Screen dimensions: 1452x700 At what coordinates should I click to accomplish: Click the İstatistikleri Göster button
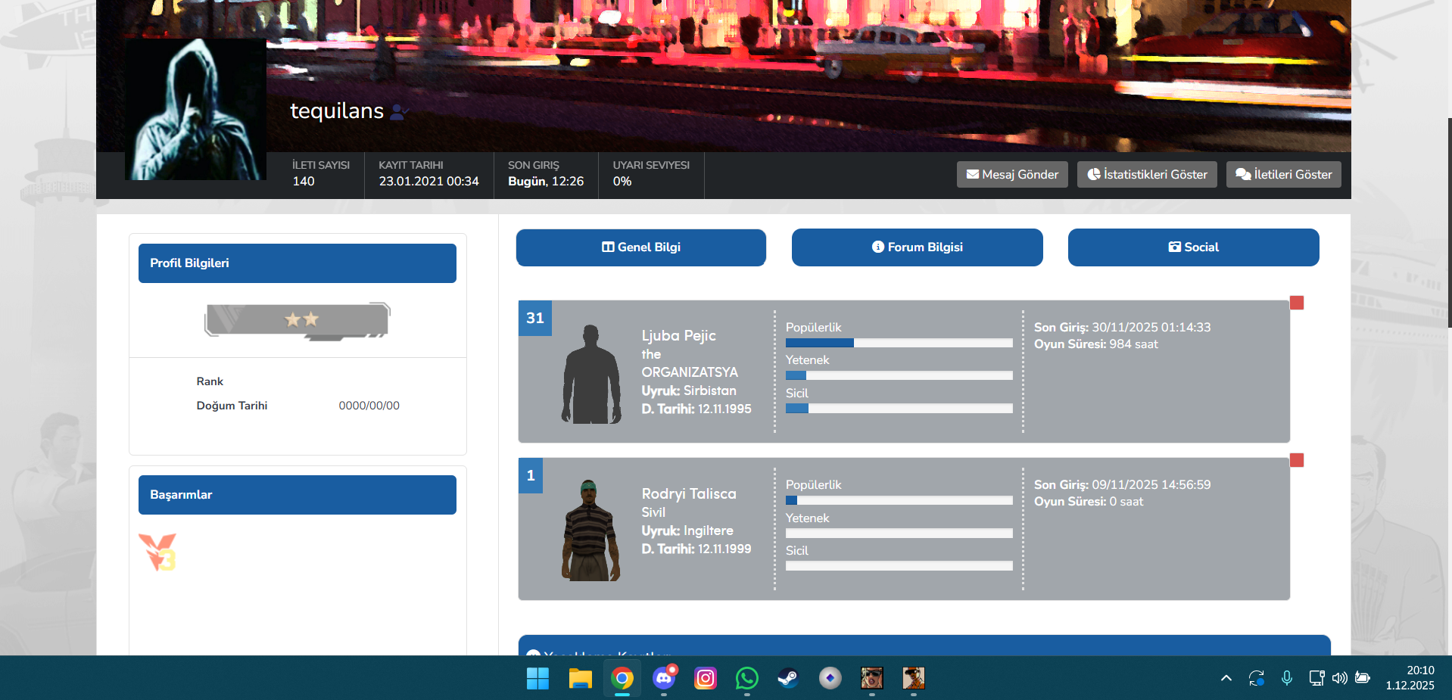[1147, 174]
